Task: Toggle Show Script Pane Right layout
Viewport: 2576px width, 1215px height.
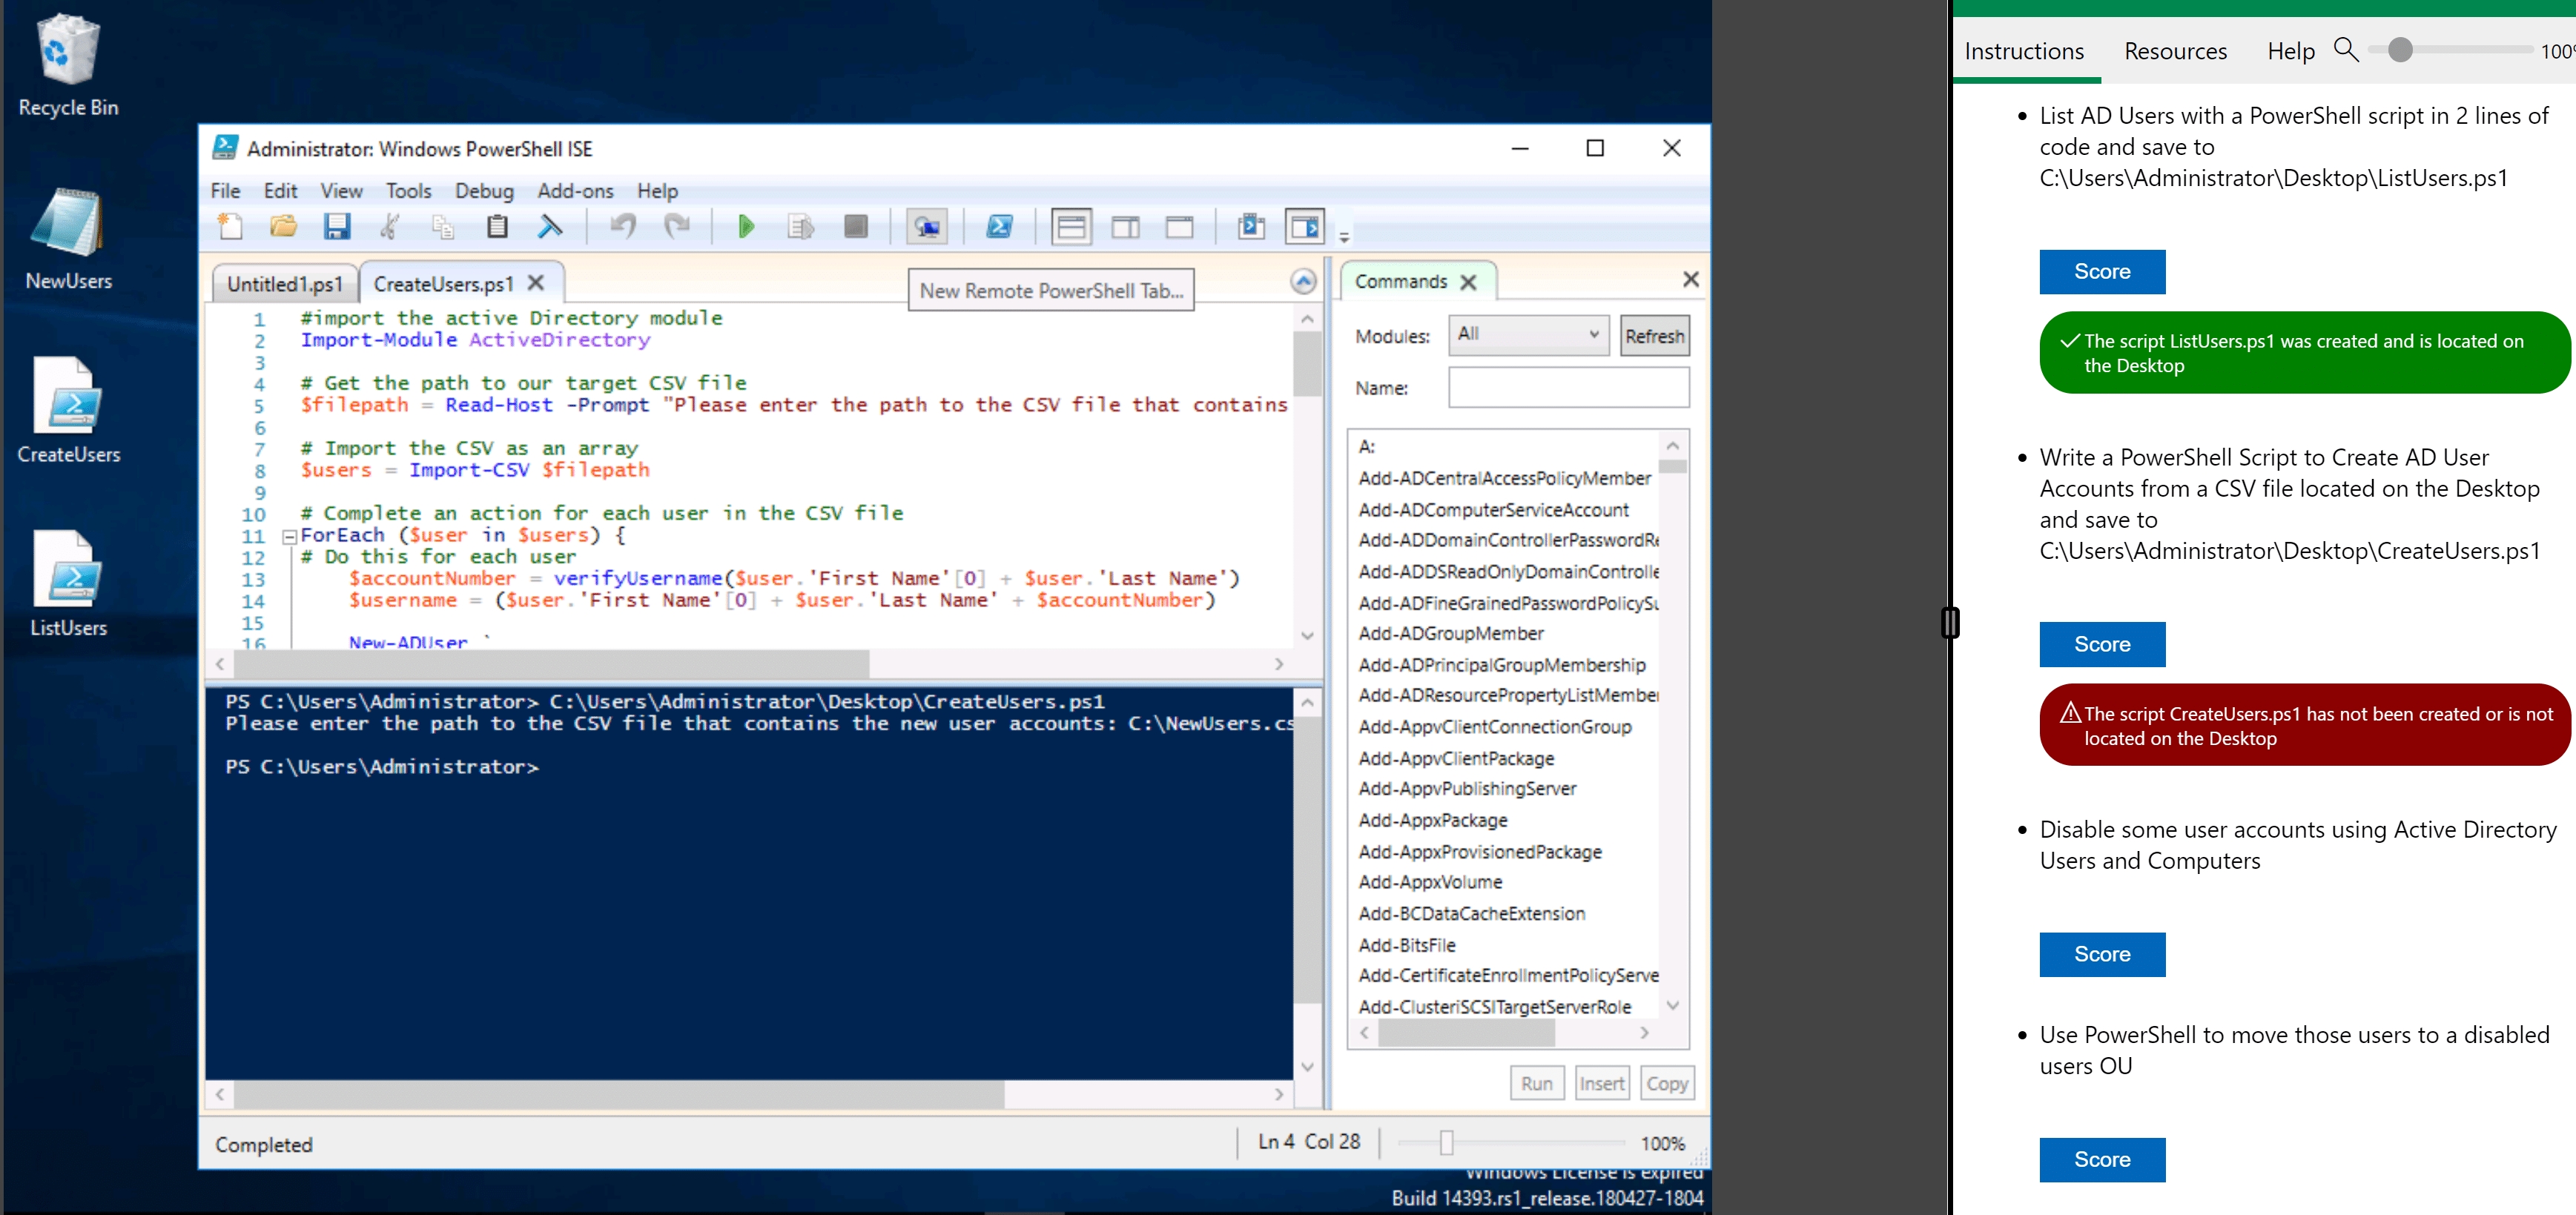Action: coord(1125,227)
